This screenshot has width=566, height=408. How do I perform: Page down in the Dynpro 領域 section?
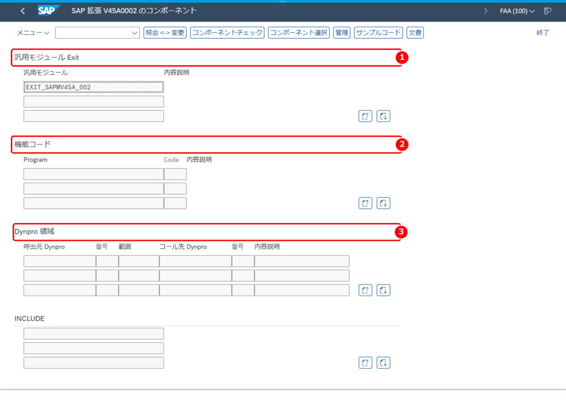click(x=384, y=290)
